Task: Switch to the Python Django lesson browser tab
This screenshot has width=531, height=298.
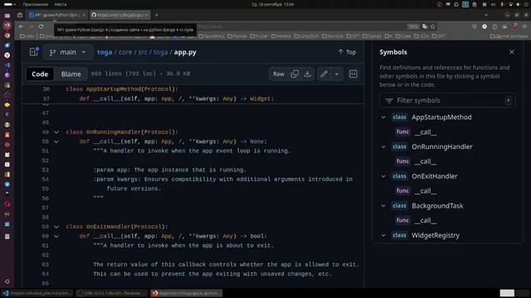Action: [57, 15]
